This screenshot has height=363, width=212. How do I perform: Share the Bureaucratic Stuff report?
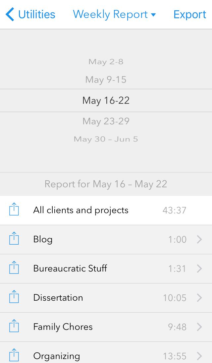pos(14,269)
